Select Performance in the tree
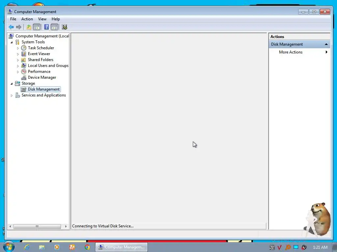Screen dimensions: 337x252 pos(39,72)
